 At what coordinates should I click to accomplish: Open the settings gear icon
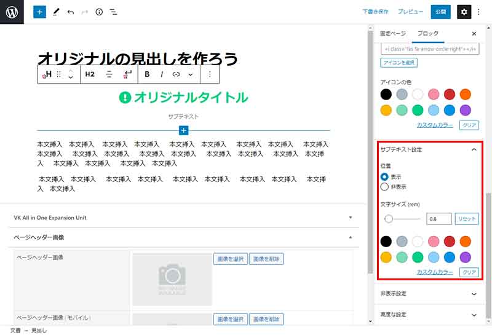point(464,12)
